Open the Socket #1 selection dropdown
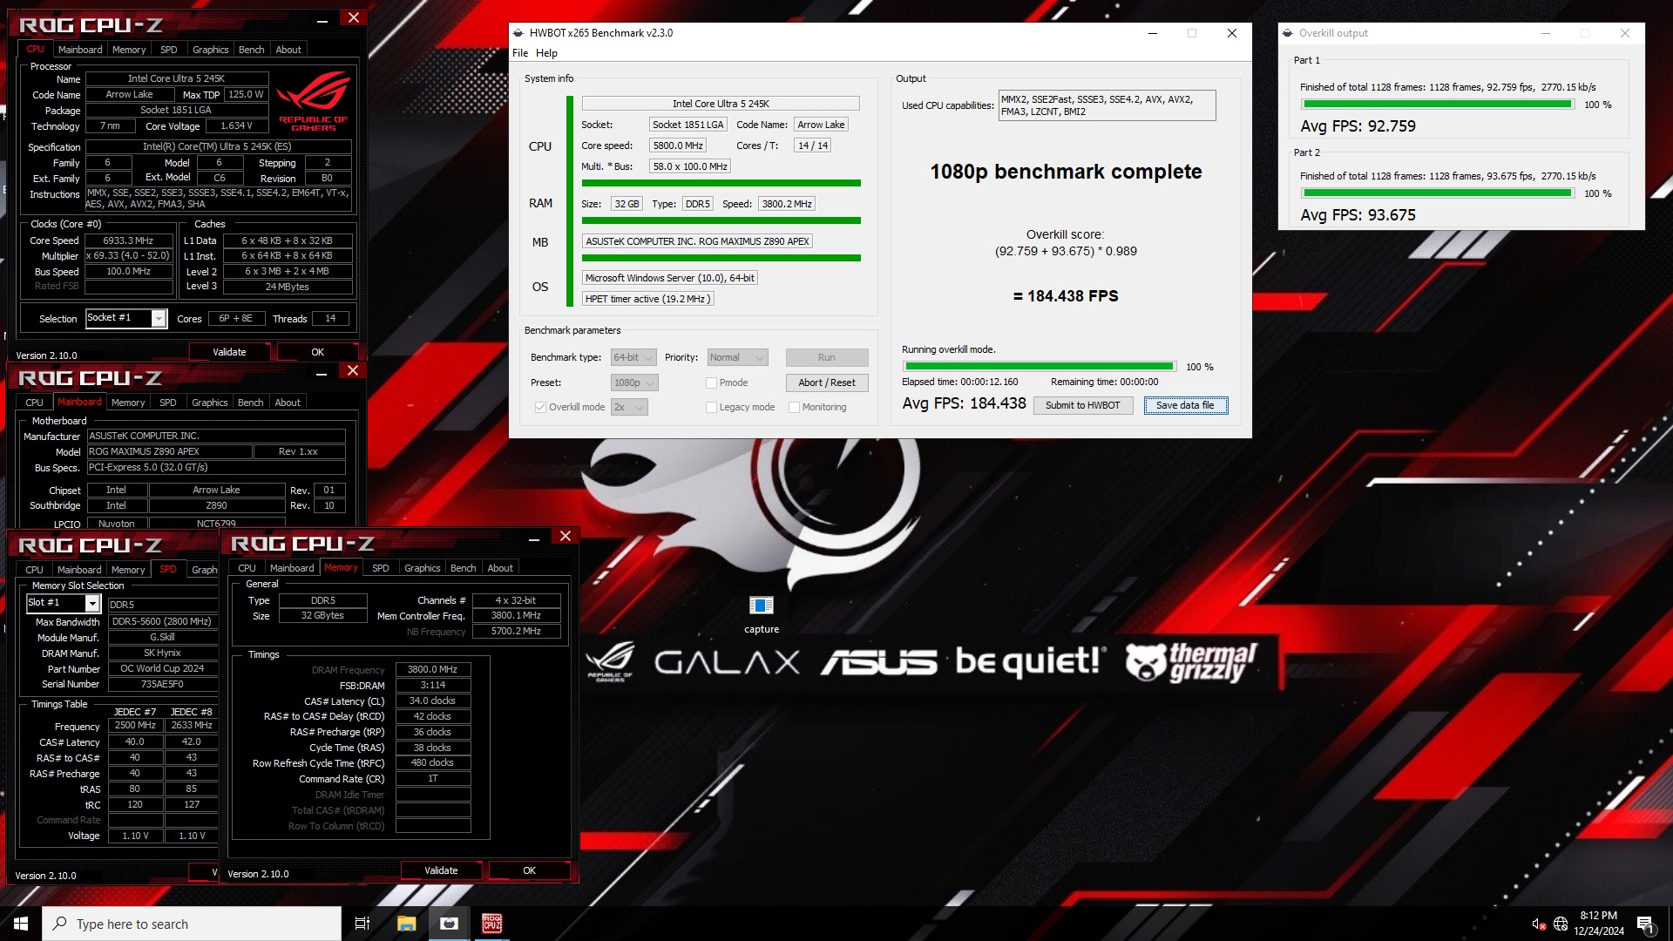 coord(125,318)
